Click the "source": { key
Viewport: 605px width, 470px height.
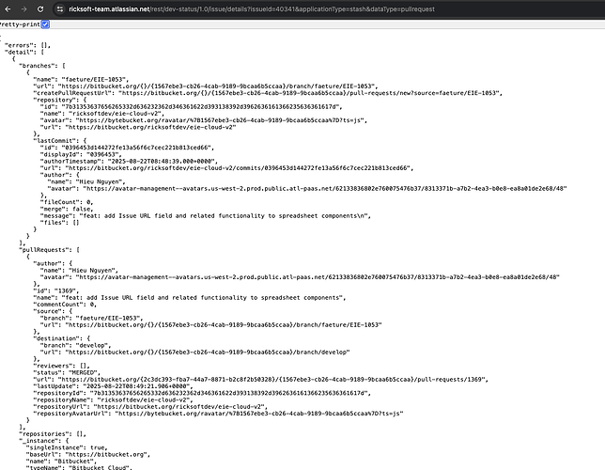point(53,311)
